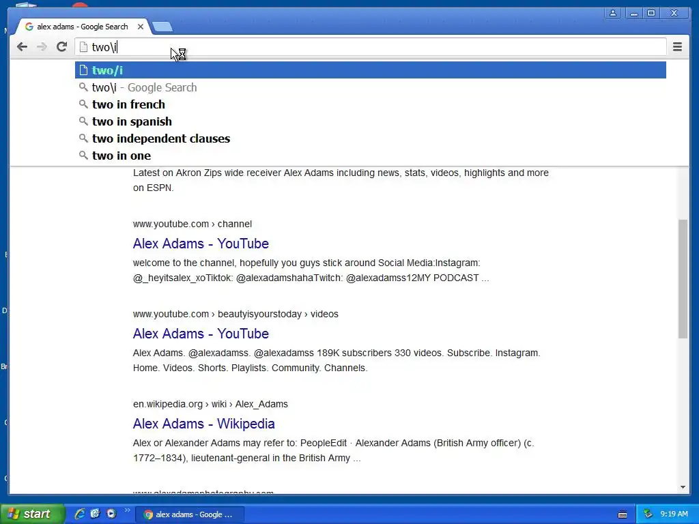Click the 9:19 AM clock
This screenshot has width=699, height=524.
674,514
